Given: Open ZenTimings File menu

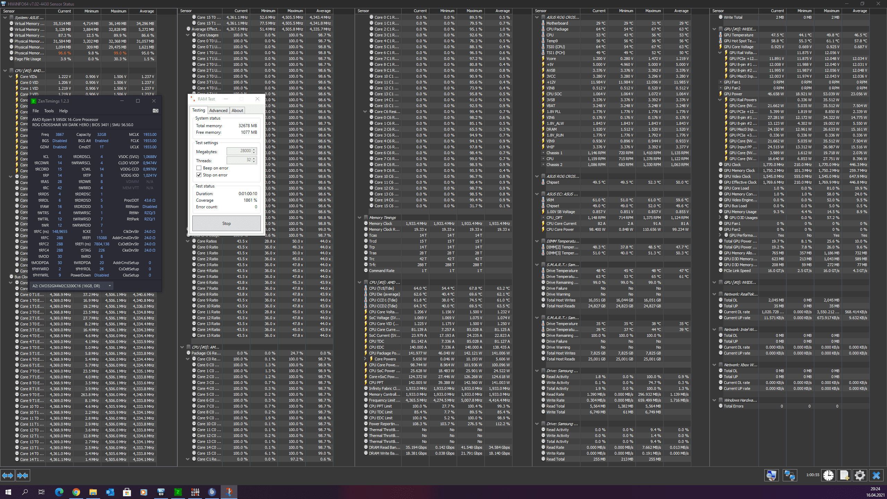Looking at the screenshot, I should pos(36,111).
